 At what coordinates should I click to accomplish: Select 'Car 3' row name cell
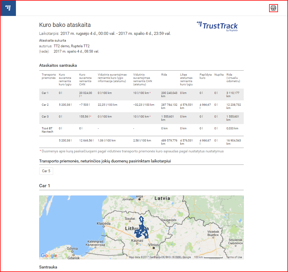pyautogui.click(x=45, y=117)
